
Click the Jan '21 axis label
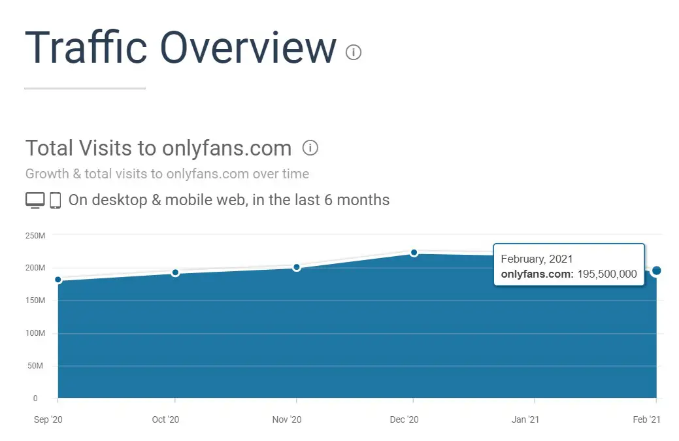(x=525, y=419)
